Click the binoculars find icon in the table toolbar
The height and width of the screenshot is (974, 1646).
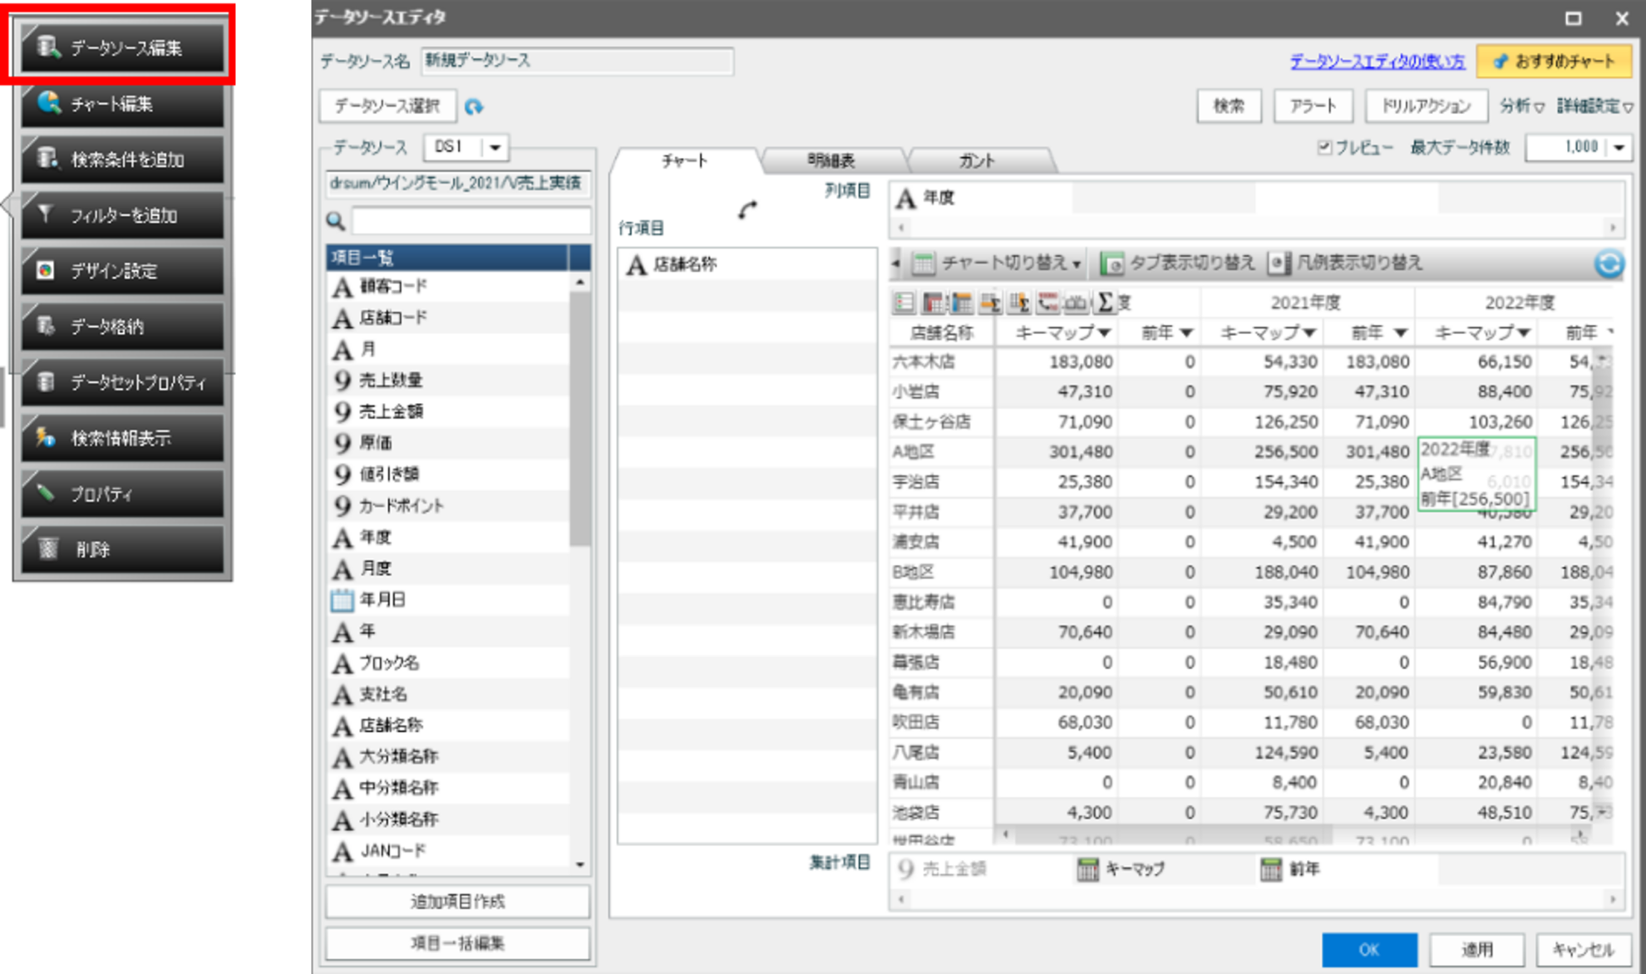1076,303
